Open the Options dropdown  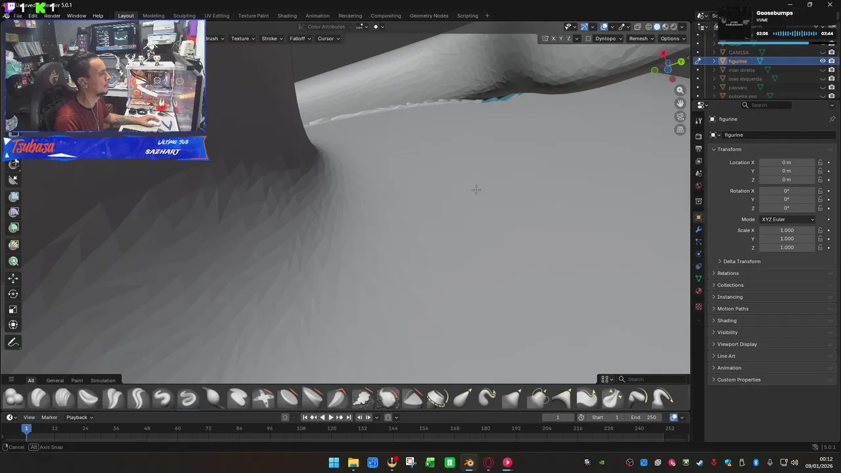673,39
